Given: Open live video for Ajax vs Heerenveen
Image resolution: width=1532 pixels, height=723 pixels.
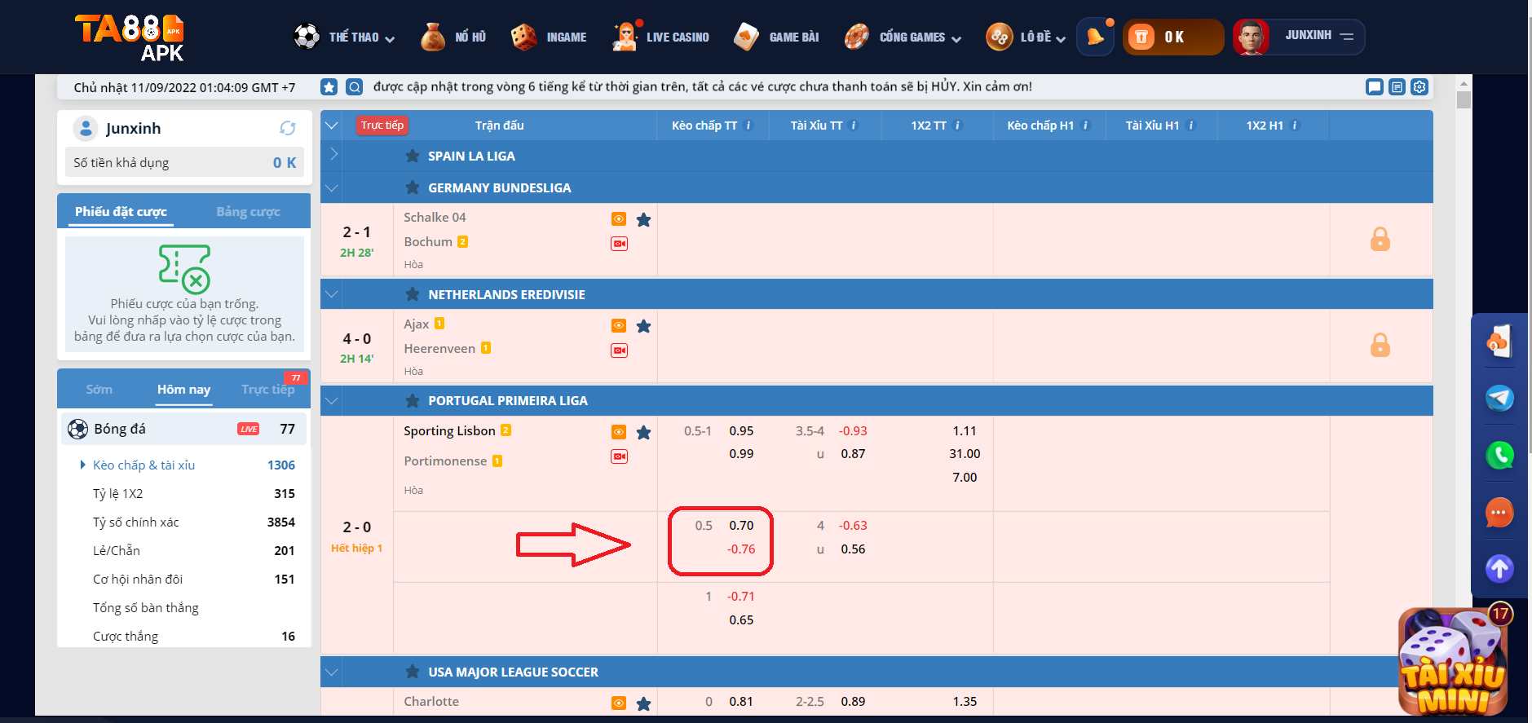Looking at the screenshot, I should 620,350.
